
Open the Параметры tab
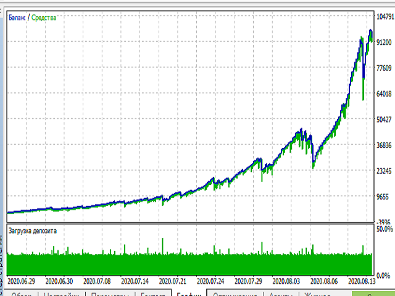(x=110, y=294)
